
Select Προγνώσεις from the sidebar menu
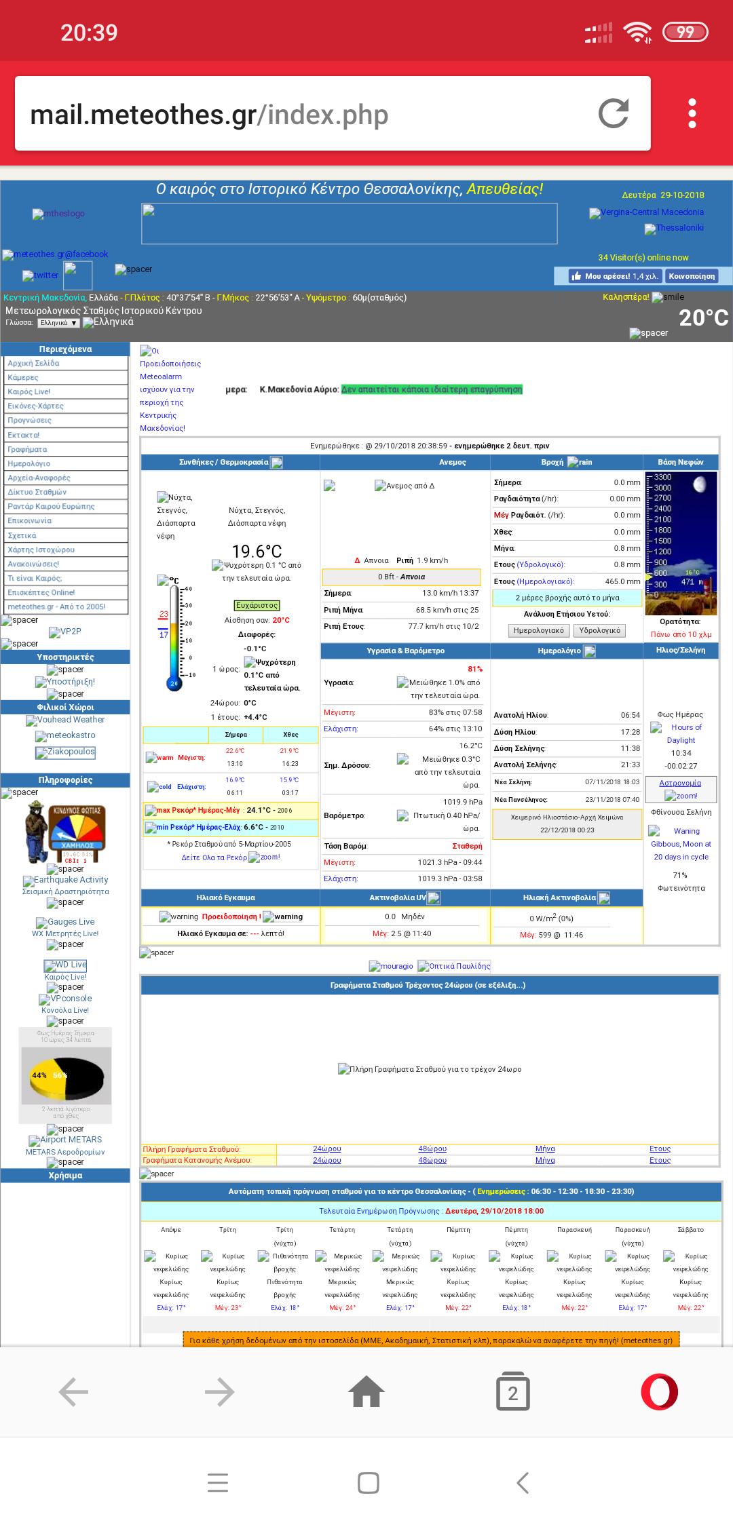tap(30, 420)
